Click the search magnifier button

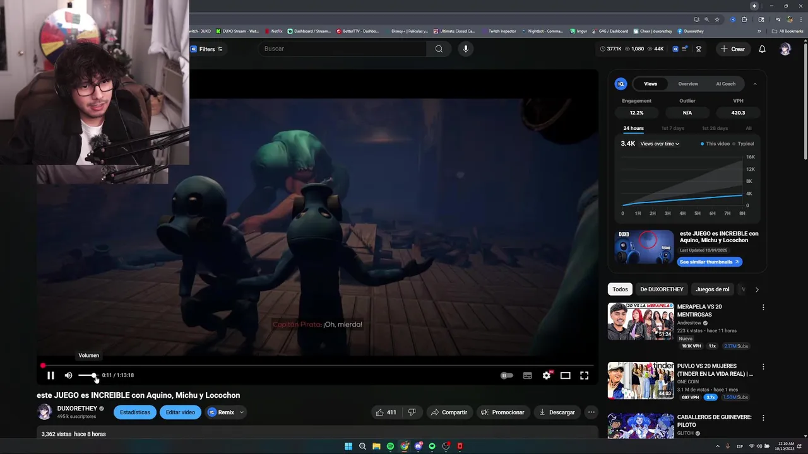click(x=439, y=49)
